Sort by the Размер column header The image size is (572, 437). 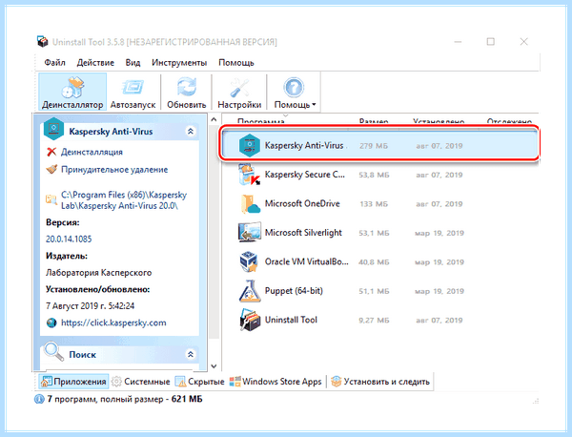click(373, 121)
